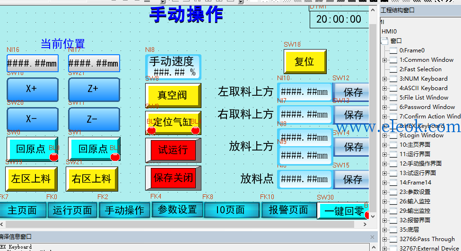This screenshot has width=461, height=251.
Task: Click 保存 in the 放料点 row
Action: pyautogui.click(x=352, y=179)
